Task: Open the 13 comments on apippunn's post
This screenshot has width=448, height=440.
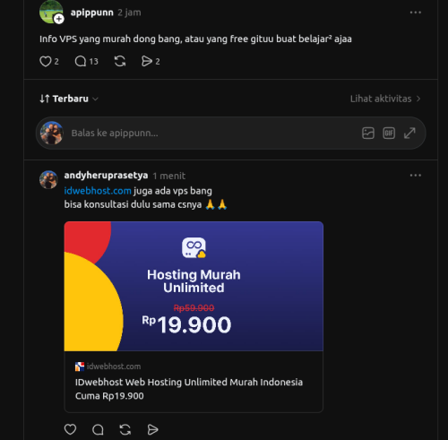Action: point(86,62)
